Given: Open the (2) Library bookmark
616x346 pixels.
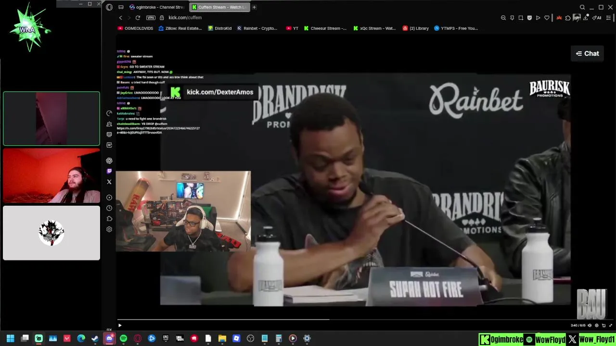Looking at the screenshot, I should coord(415,28).
